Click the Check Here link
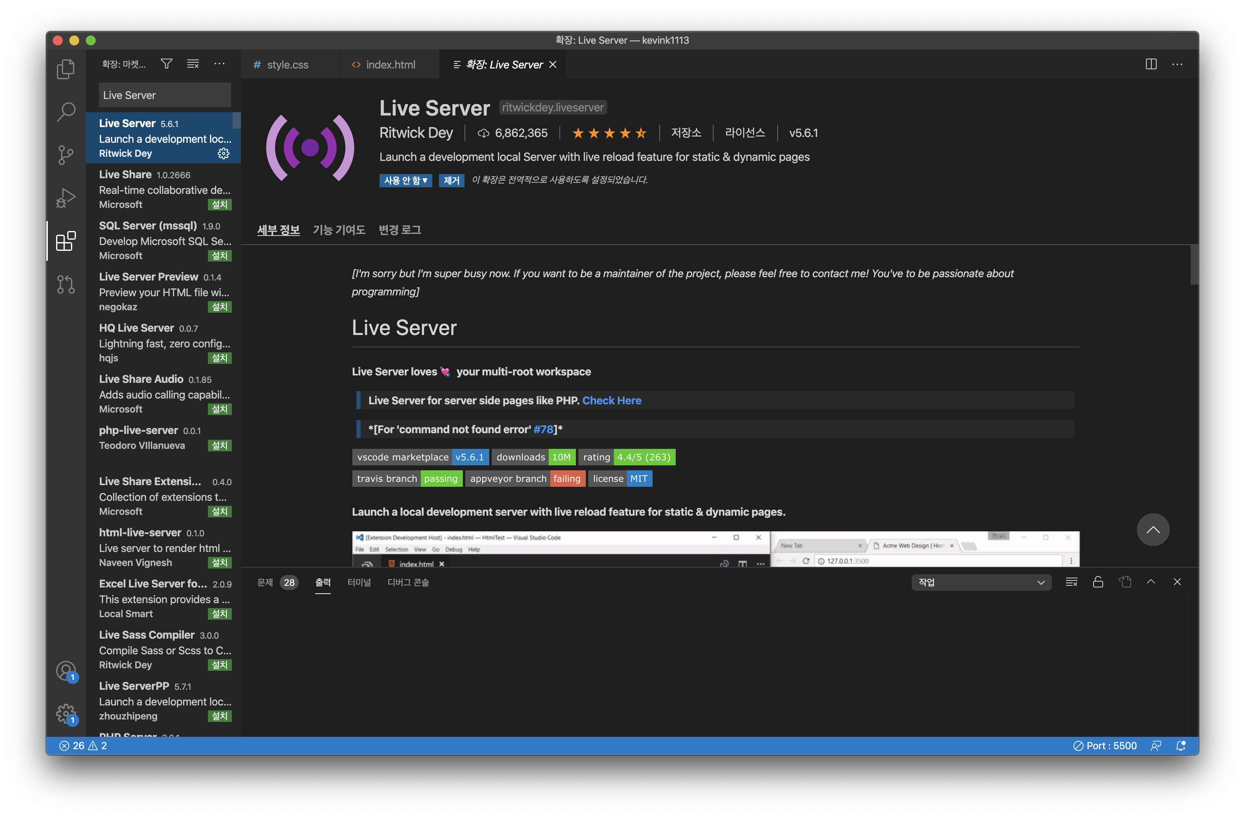This screenshot has height=816, width=1245. pos(611,400)
